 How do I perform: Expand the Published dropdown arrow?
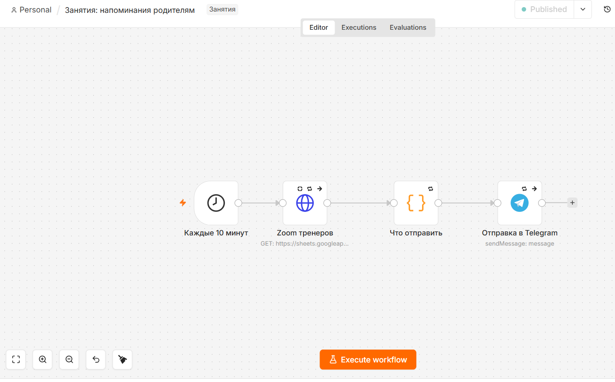pyautogui.click(x=583, y=9)
